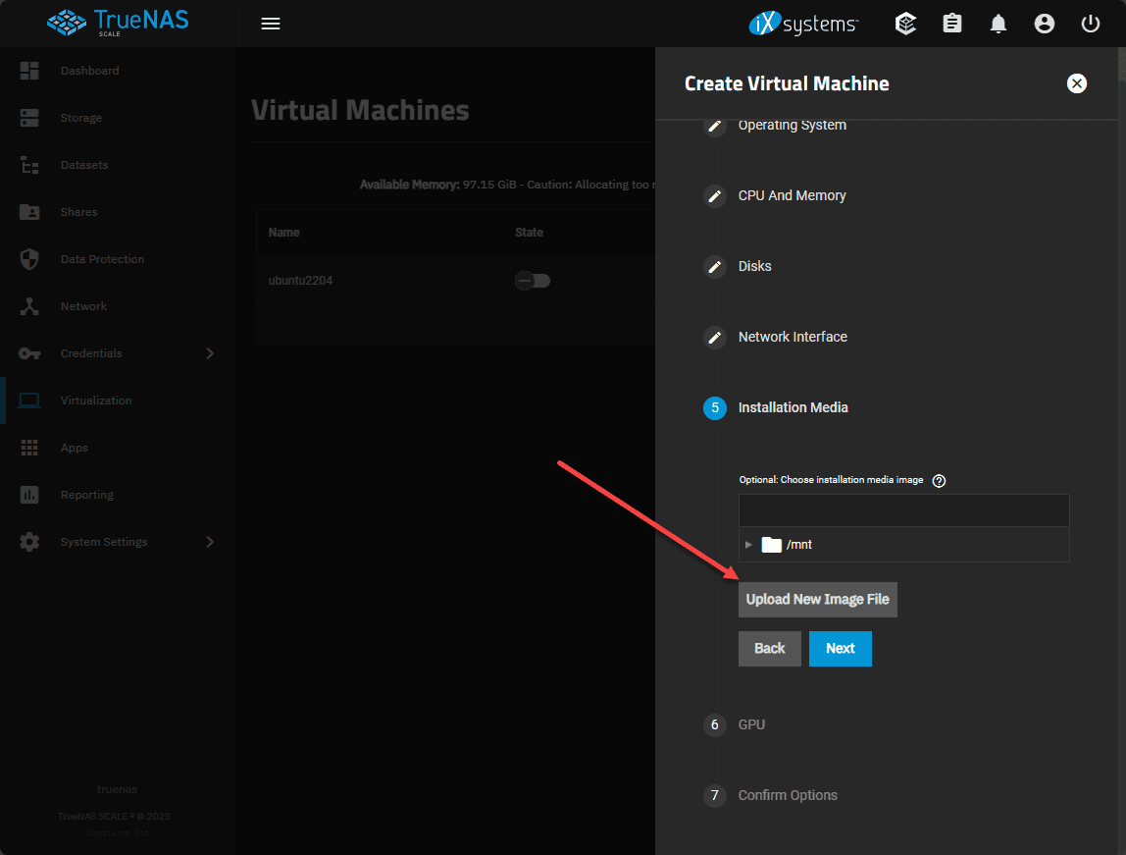Click the hamburger menu icon
1126x855 pixels.
(x=271, y=24)
